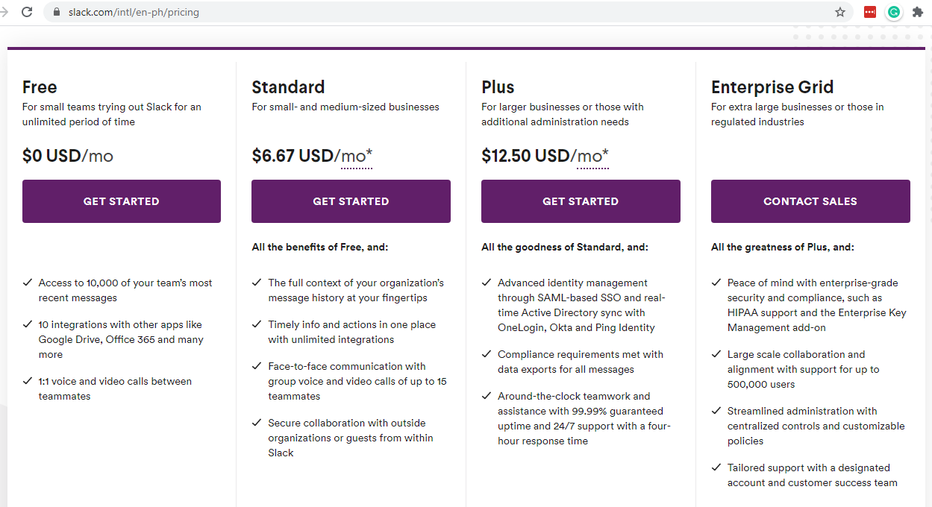This screenshot has height=507, width=932.
Task: Select the Enterprise Grid plan heading
Action: point(772,87)
